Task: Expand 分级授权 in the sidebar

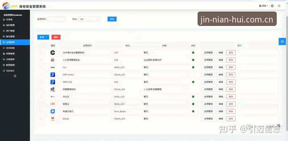Action: [15, 59]
